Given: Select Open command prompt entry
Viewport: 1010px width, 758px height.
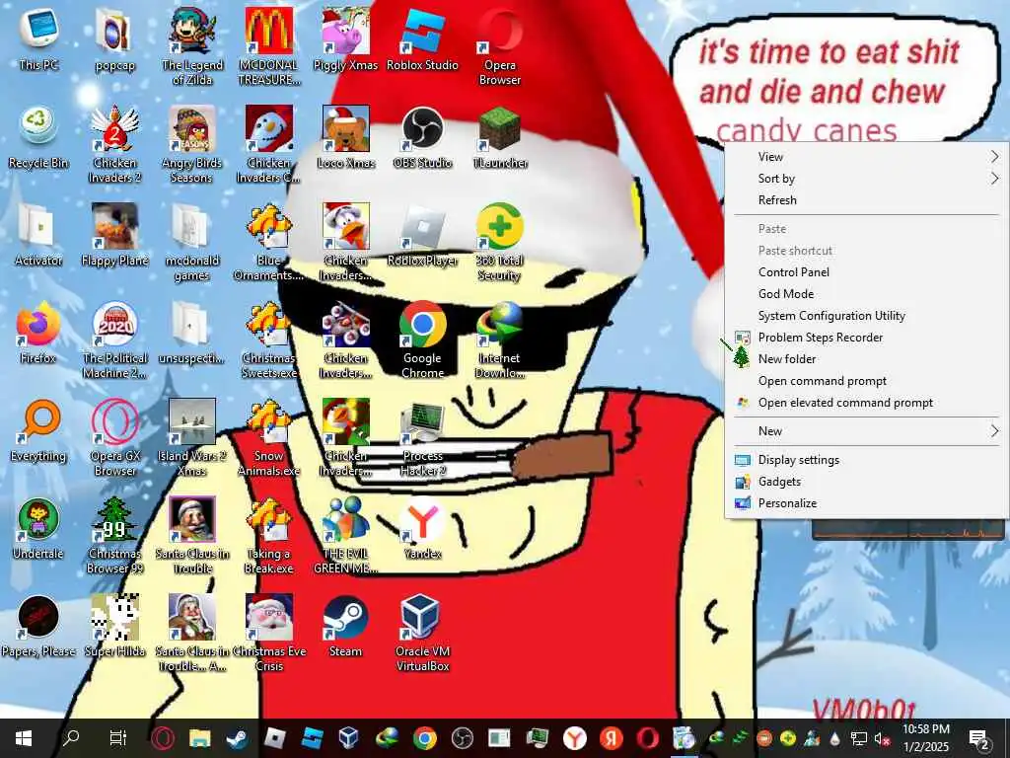Looking at the screenshot, I should coord(866,381).
